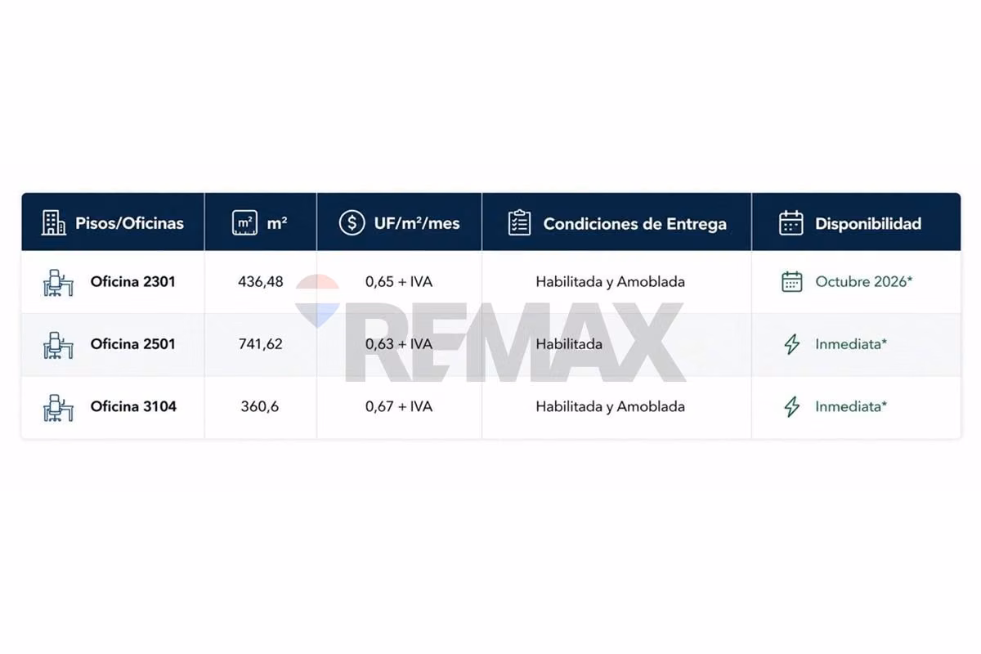This screenshot has height=654, width=981.
Task: Click the Oficina 3104 label
Action: point(133,406)
